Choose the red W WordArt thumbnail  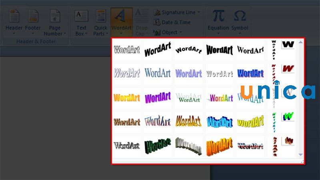pos(288,68)
